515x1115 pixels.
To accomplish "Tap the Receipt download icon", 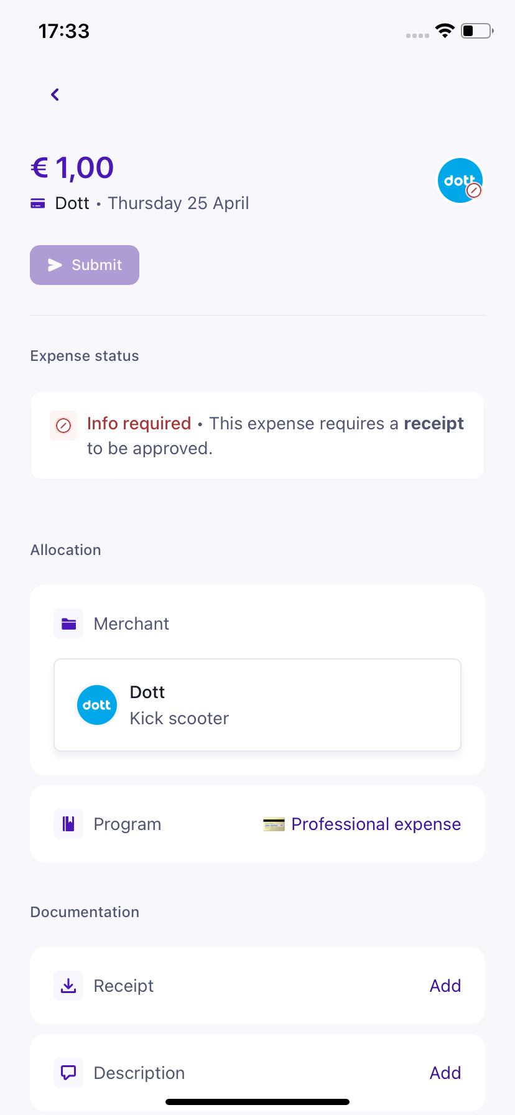I will [x=68, y=986].
